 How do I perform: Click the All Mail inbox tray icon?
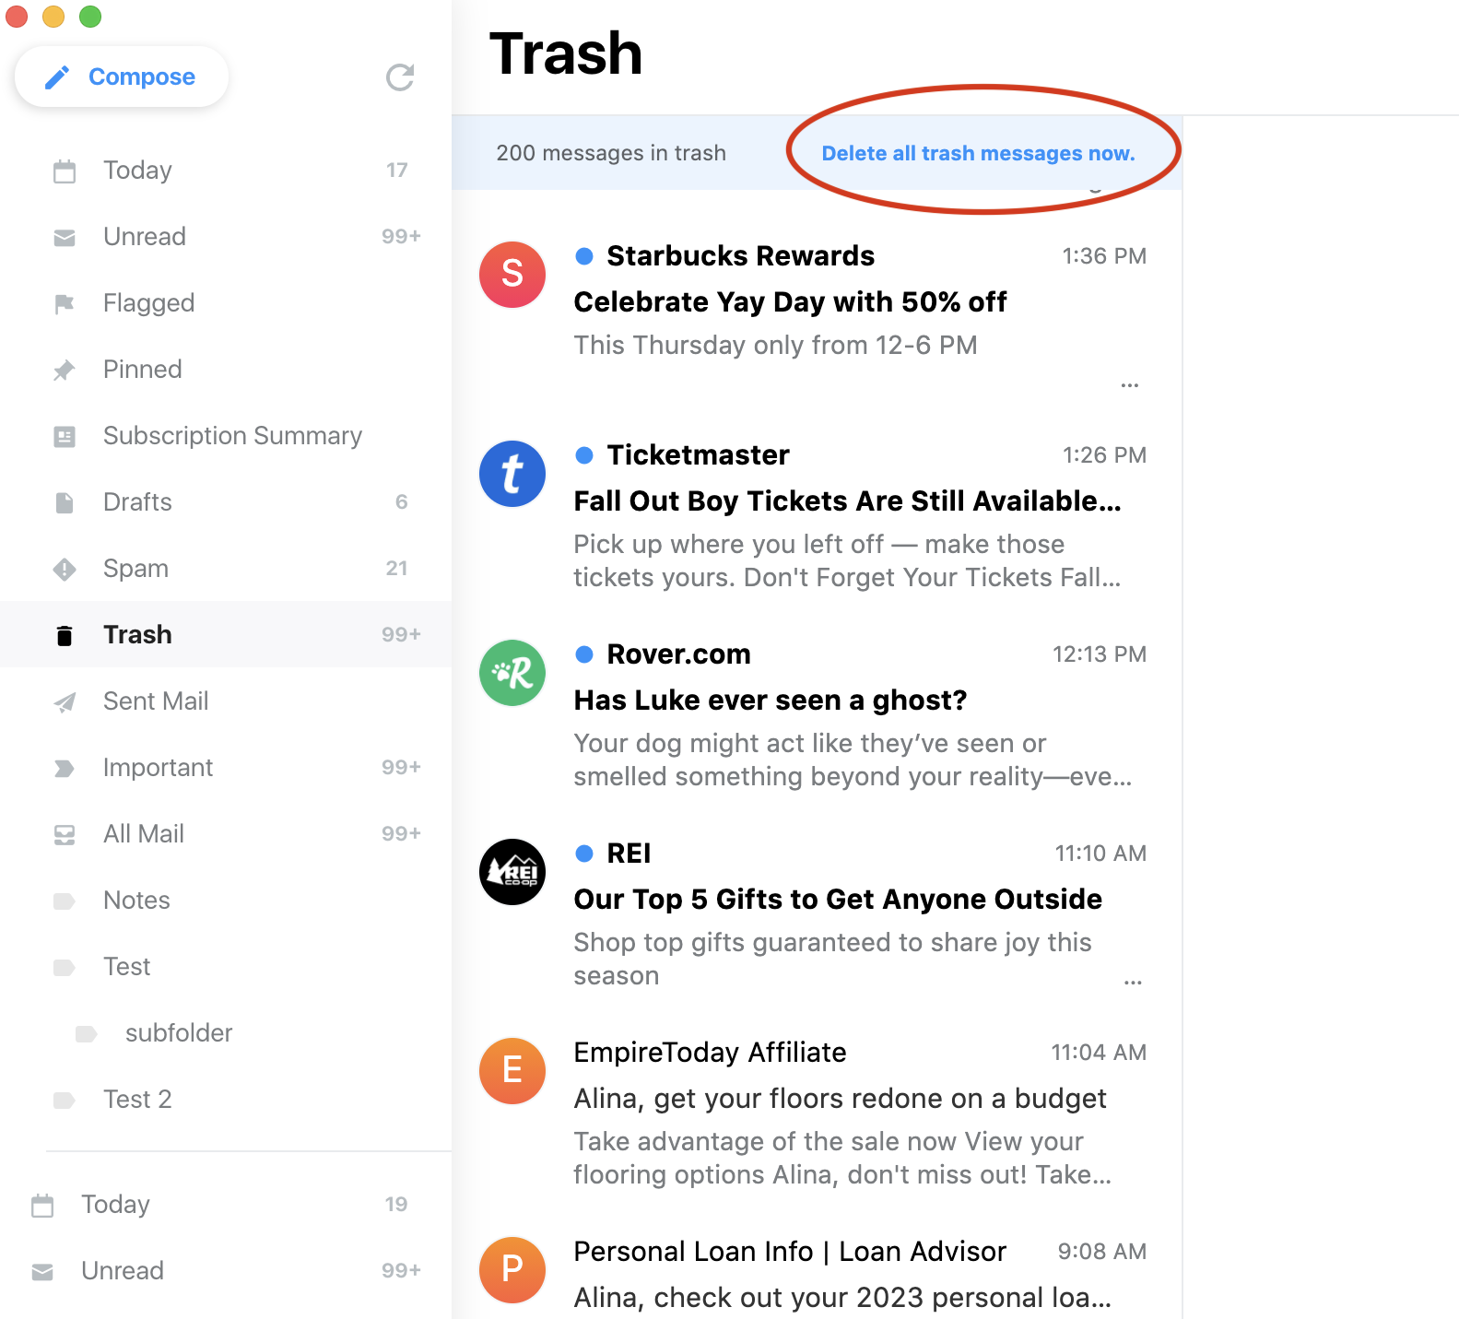pyautogui.click(x=65, y=835)
